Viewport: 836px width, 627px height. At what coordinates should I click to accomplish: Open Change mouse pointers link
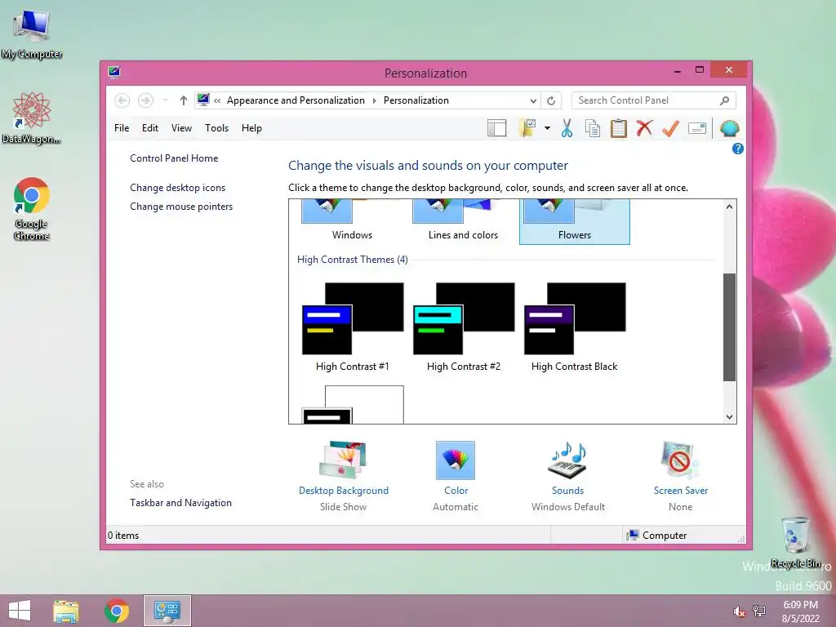pyautogui.click(x=181, y=207)
